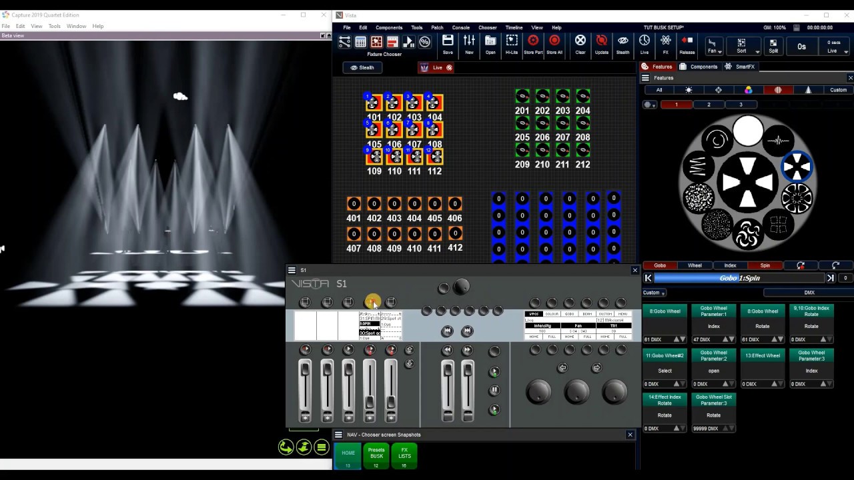Viewport: 854px width, 480px height.
Task: Click the Live clock icon
Action: (x=645, y=45)
